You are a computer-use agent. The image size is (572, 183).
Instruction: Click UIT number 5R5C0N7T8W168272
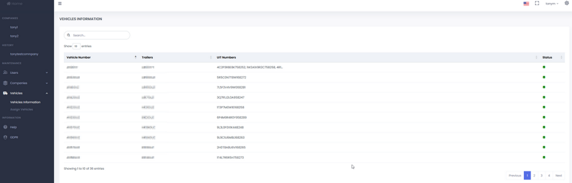232,78
